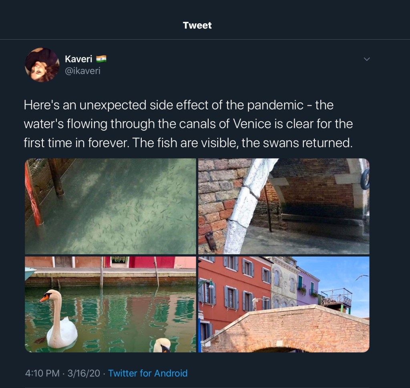This screenshot has width=410, height=388.
Task: Click the seagull flying in the sky
Action: (362, 277)
